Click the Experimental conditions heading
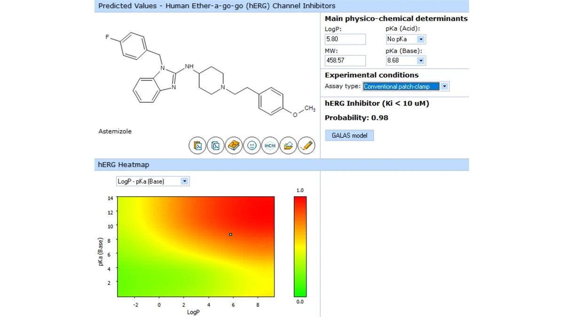 click(x=372, y=75)
